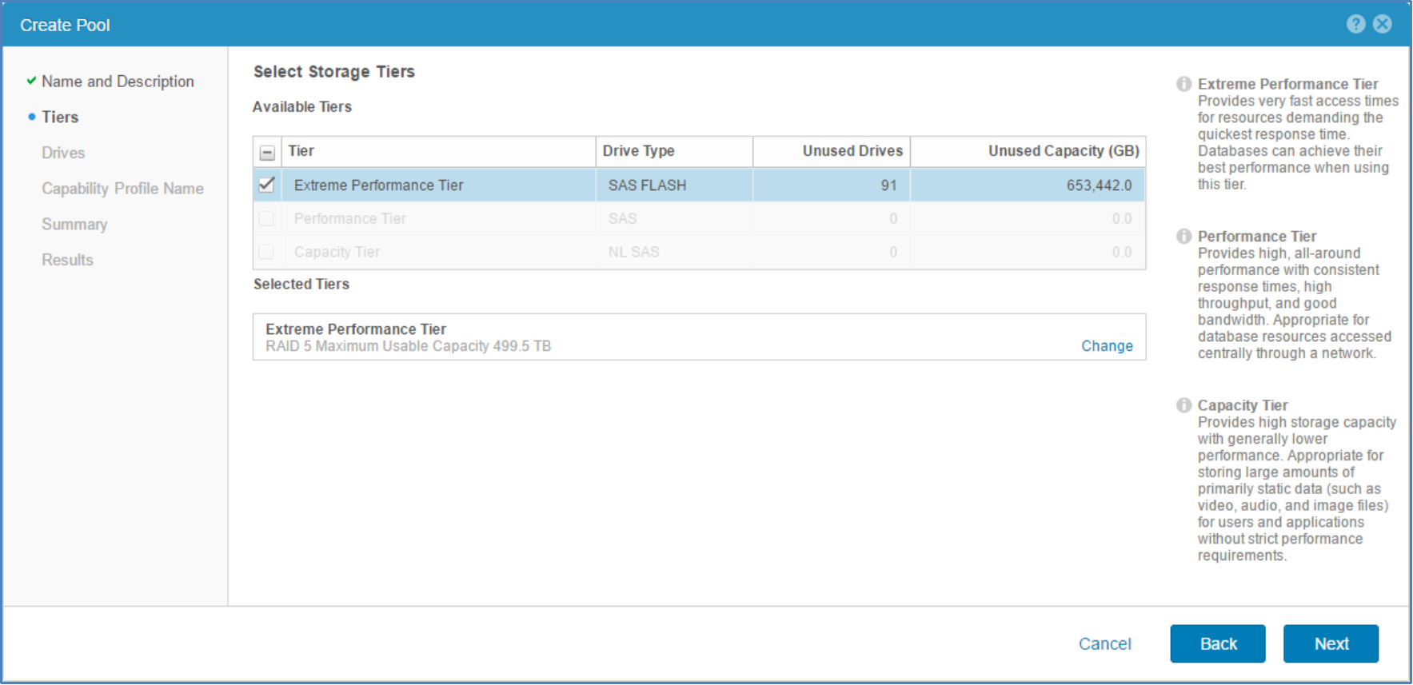The image size is (1413, 685).
Task: Select the Tiers wizard step
Action: pos(60,117)
